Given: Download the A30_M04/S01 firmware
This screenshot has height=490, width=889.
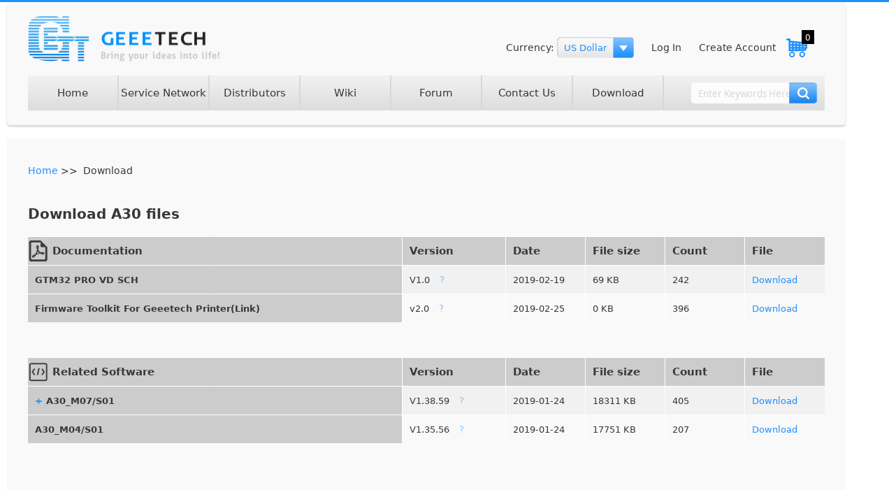Looking at the screenshot, I should point(774,429).
